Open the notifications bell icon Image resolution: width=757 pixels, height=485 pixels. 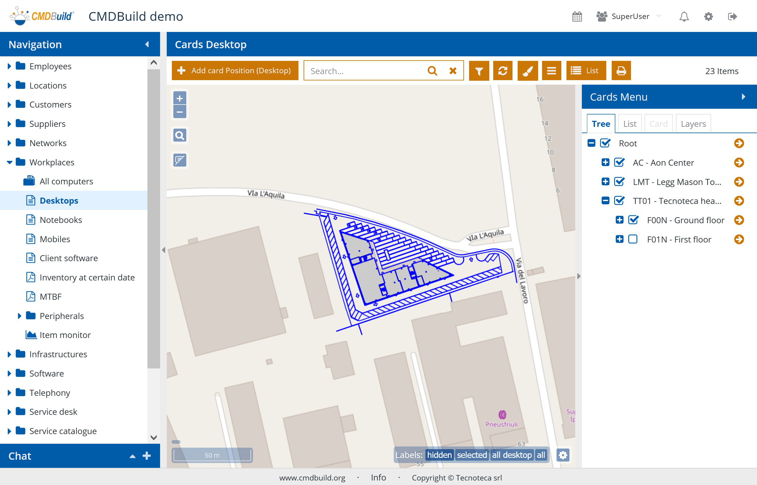[x=683, y=16]
